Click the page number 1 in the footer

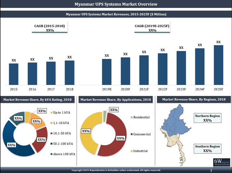coord(211,170)
